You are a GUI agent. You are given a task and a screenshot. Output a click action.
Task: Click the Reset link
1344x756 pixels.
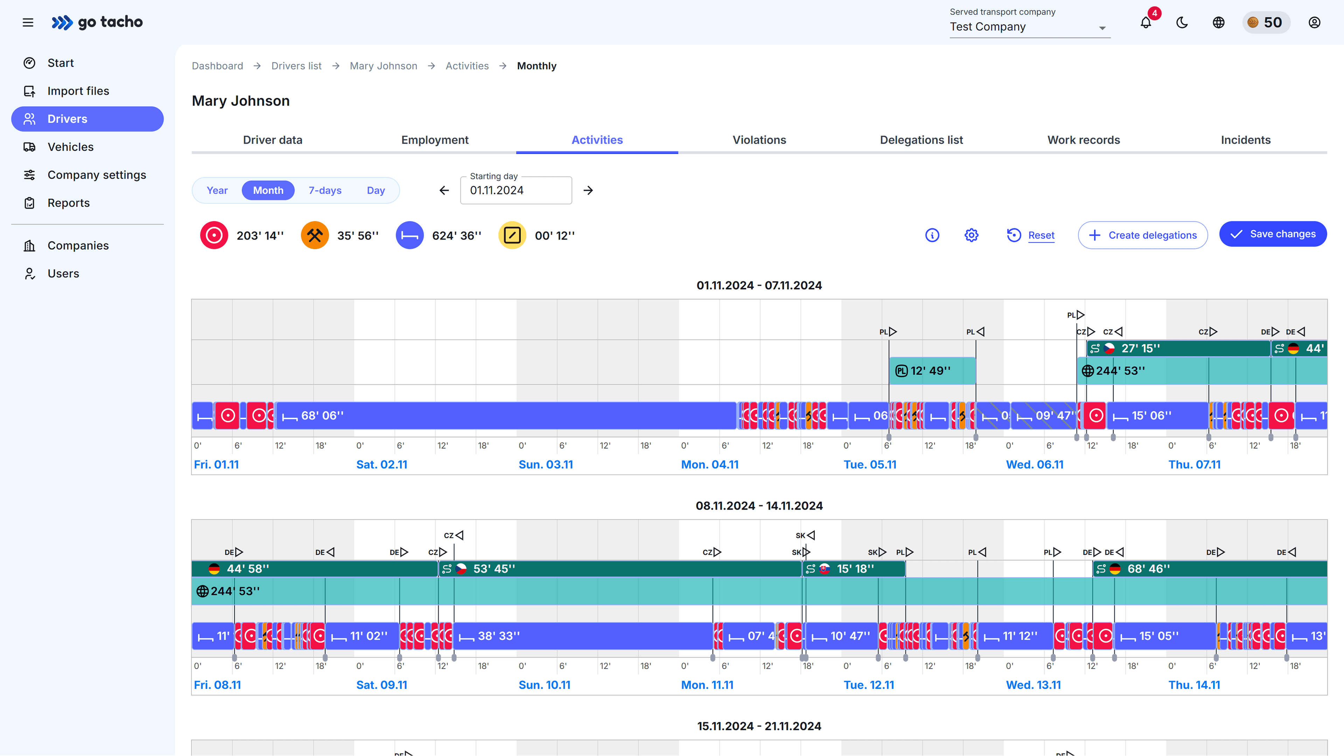1041,236
